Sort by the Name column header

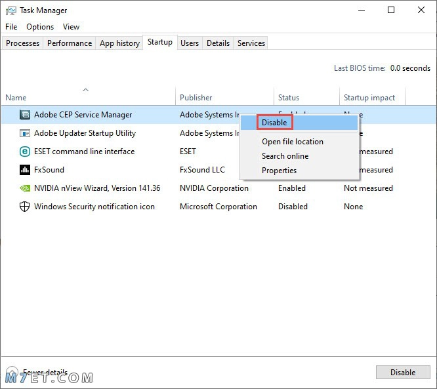tap(88, 96)
